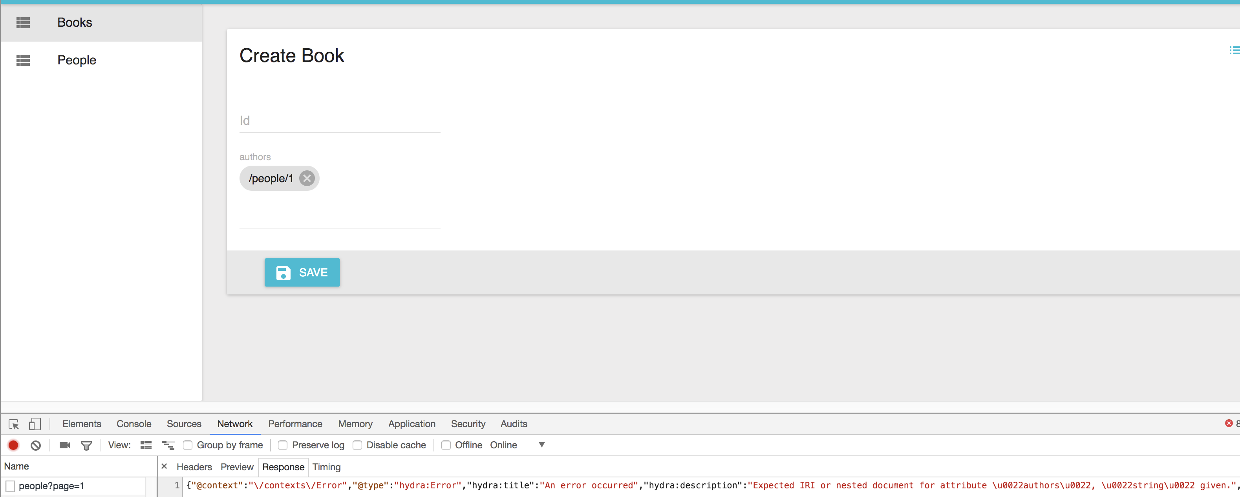Click the People list icon

click(23, 60)
